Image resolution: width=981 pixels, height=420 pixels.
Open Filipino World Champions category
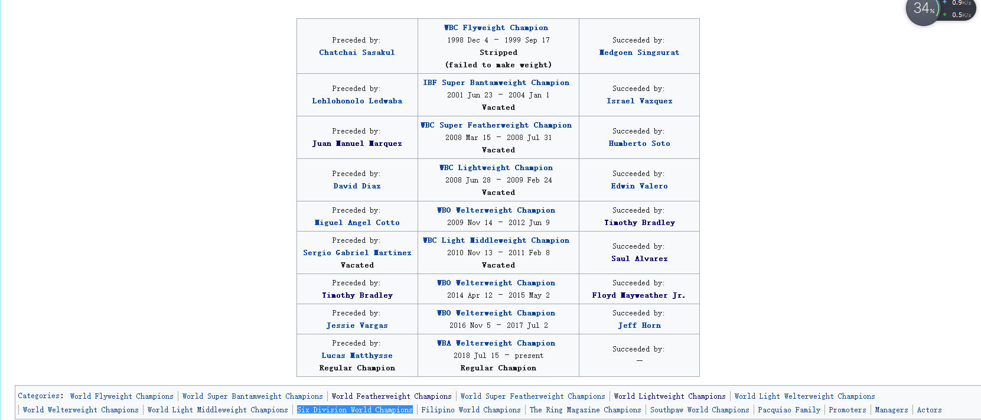pyautogui.click(x=471, y=410)
